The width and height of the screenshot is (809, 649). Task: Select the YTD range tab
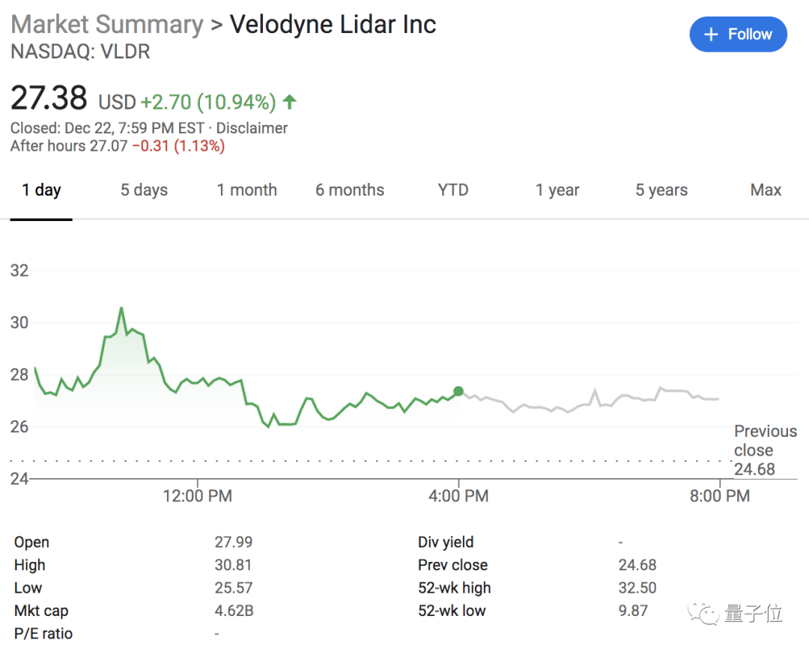click(x=453, y=190)
